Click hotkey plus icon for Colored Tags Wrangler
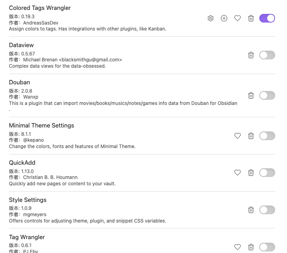This screenshot has height=253, width=287. (224, 18)
